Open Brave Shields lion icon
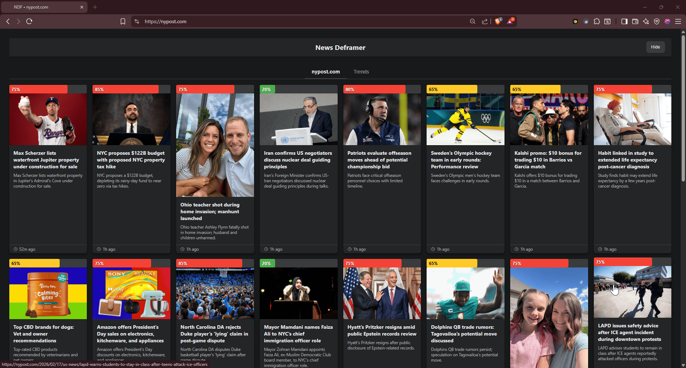The height and width of the screenshot is (368, 686). [x=498, y=21]
